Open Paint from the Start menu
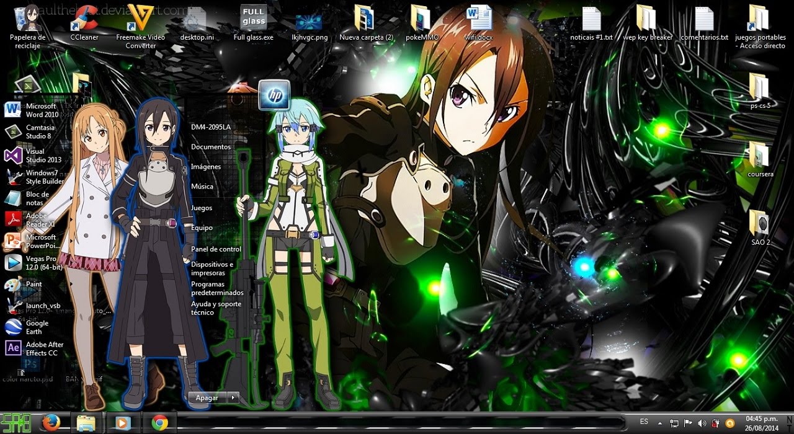Screen dimensions: 794x434 point(25,284)
